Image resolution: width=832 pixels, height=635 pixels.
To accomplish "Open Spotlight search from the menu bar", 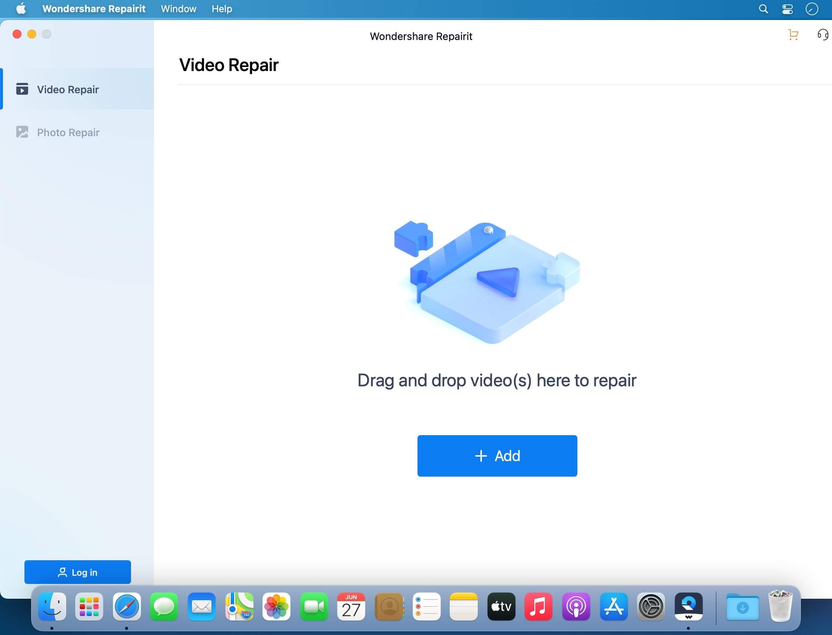I will pyautogui.click(x=763, y=9).
